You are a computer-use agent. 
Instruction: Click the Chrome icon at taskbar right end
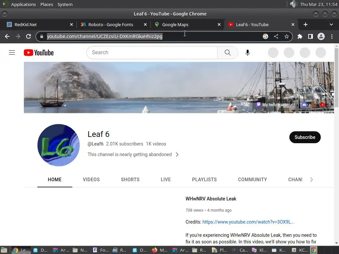[x=314, y=250]
